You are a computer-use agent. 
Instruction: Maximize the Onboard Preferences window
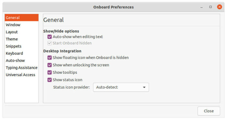(x=210, y=7)
